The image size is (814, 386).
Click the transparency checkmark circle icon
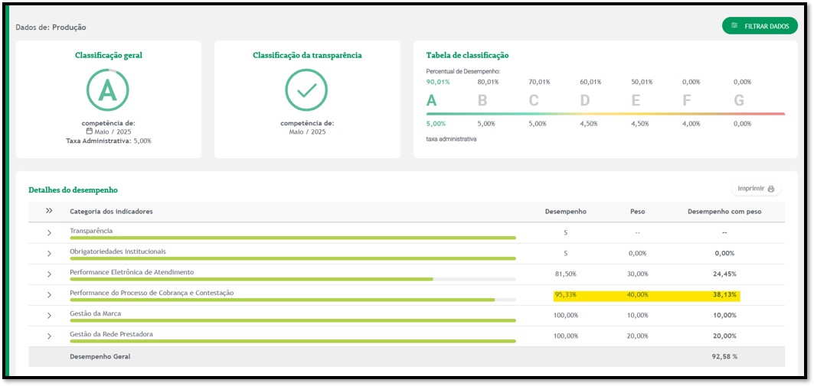(306, 90)
